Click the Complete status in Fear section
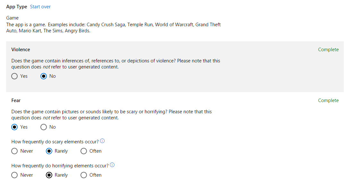347x184 pixels. (x=328, y=100)
